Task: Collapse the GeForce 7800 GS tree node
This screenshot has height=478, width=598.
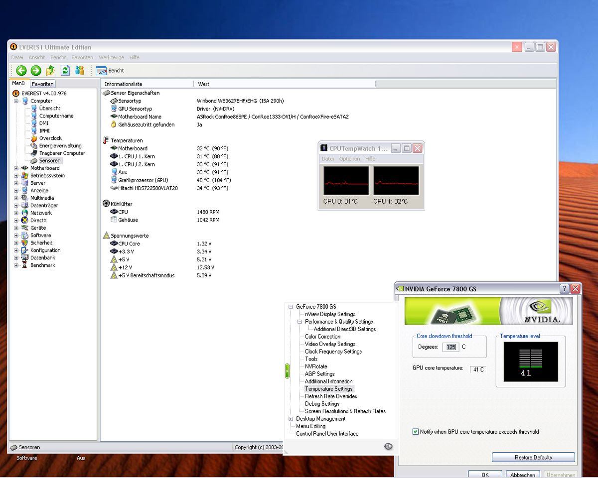Action: (291, 307)
